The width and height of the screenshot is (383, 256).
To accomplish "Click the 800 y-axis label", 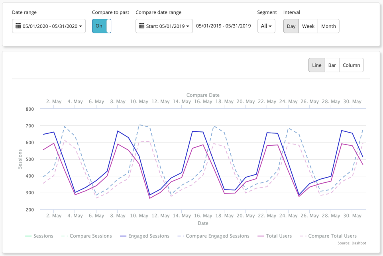I will pyautogui.click(x=30, y=109).
